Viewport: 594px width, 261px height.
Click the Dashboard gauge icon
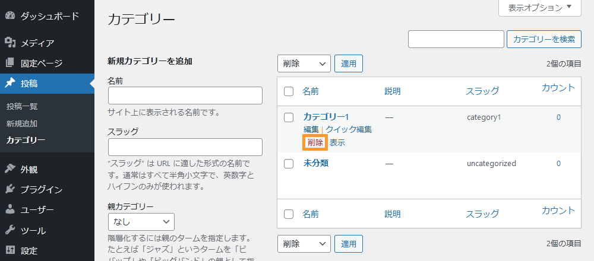[x=10, y=16]
